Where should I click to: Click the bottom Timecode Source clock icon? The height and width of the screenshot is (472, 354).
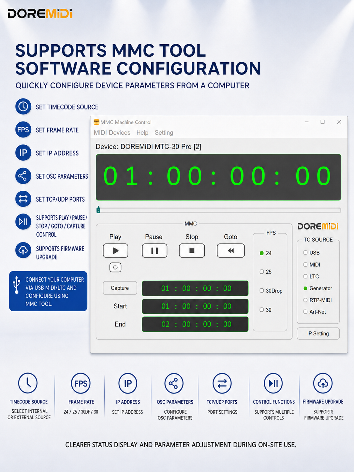pyautogui.click(x=28, y=383)
